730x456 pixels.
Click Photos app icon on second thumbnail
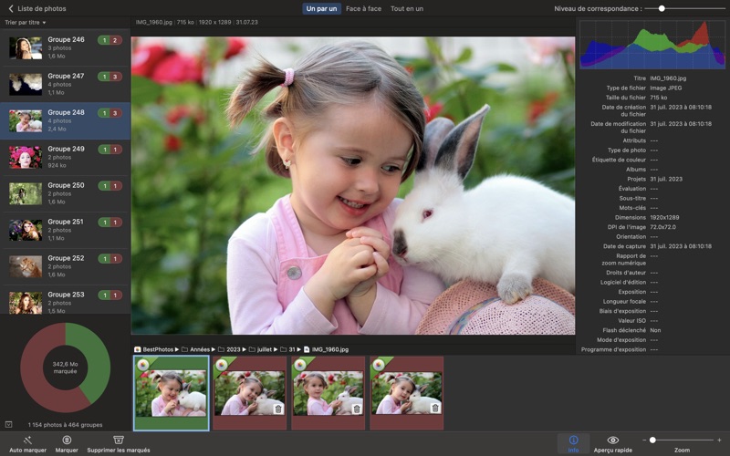click(222, 365)
